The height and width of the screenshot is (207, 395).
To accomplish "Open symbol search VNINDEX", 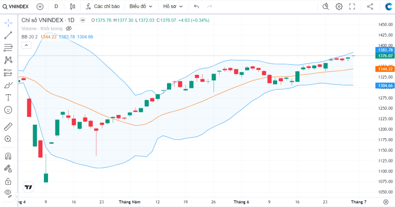I will pos(16,7).
